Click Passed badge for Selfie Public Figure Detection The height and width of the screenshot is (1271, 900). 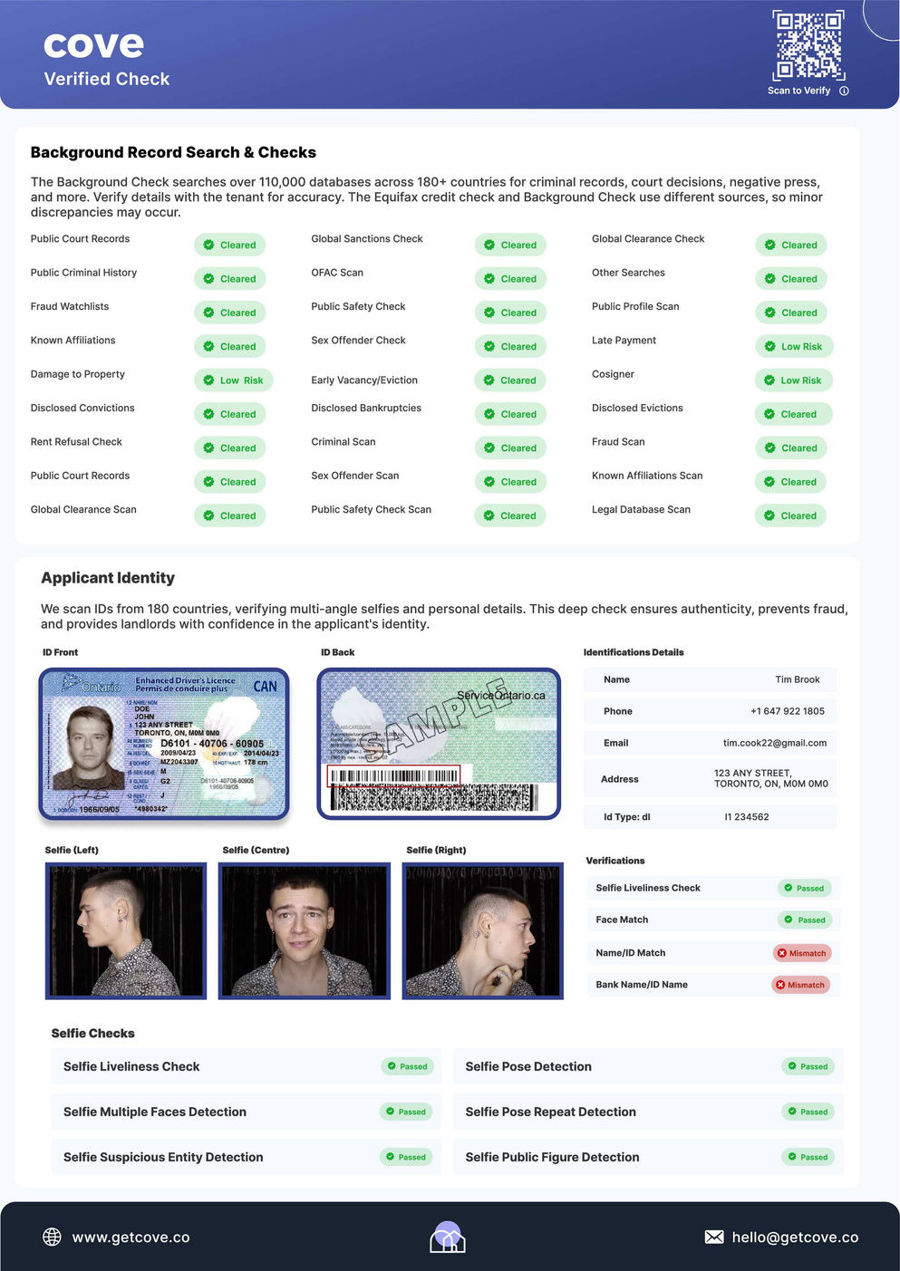(x=808, y=1157)
